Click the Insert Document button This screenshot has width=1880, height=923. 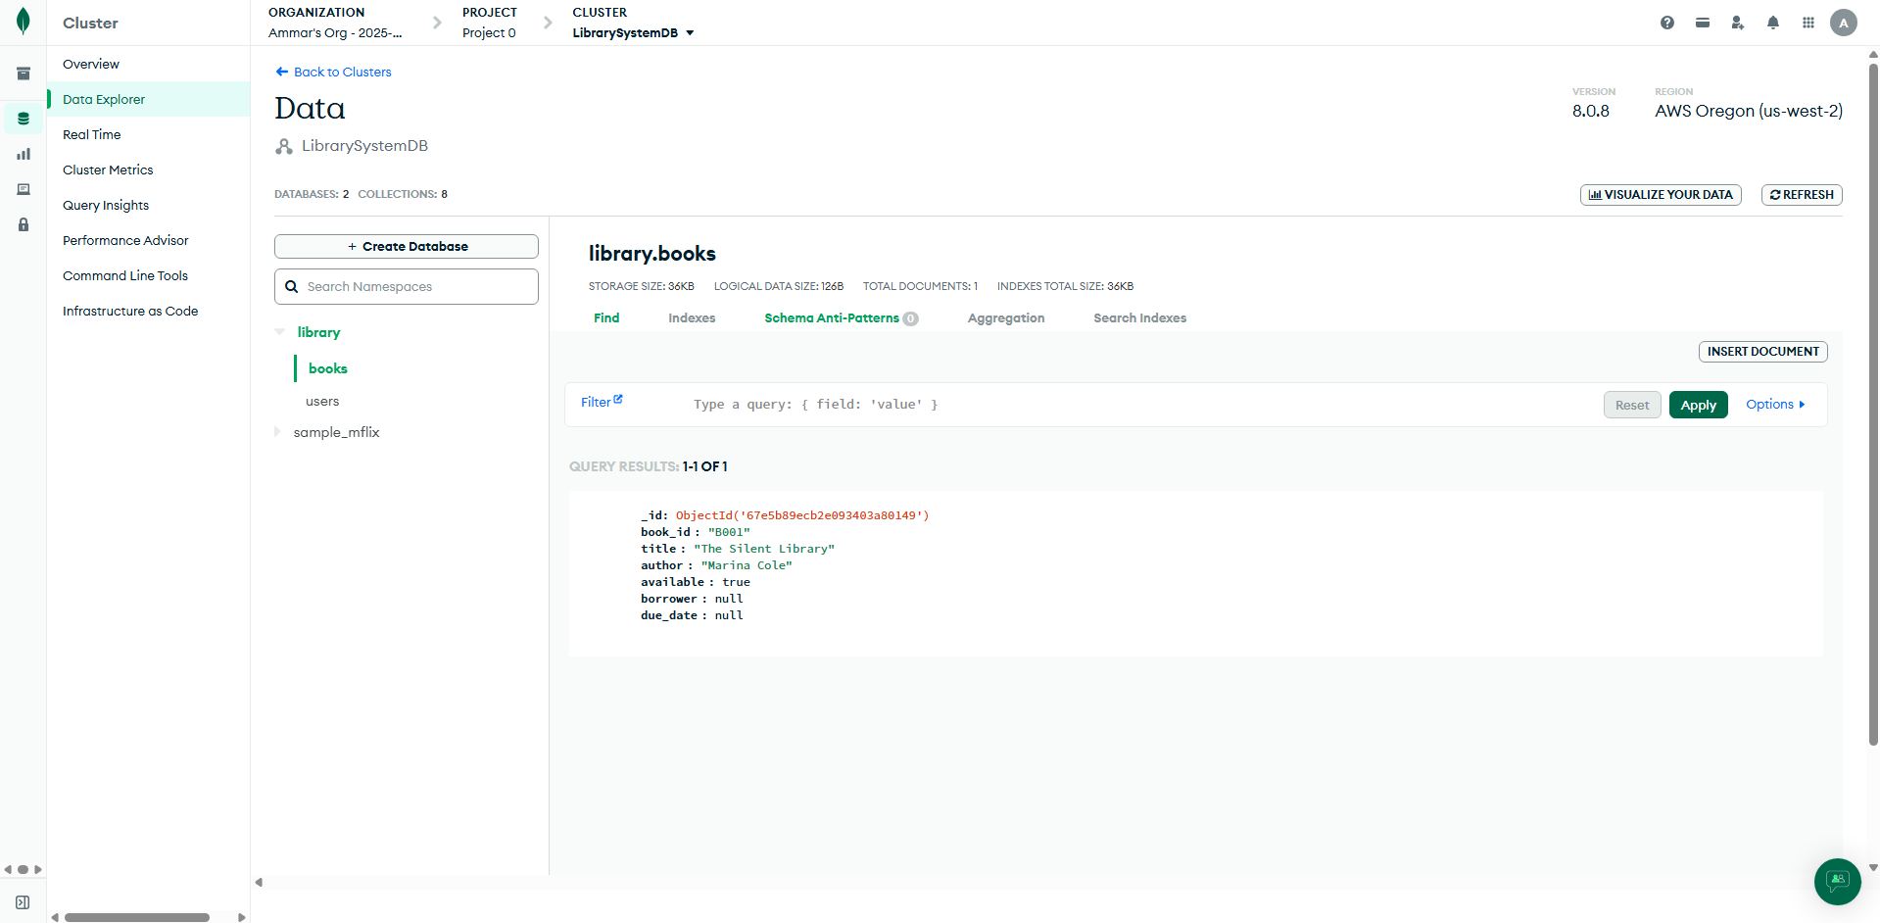[x=1762, y=351]
